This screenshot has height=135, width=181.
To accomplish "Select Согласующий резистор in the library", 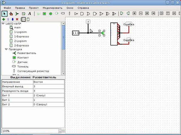I will pos(33,71).
